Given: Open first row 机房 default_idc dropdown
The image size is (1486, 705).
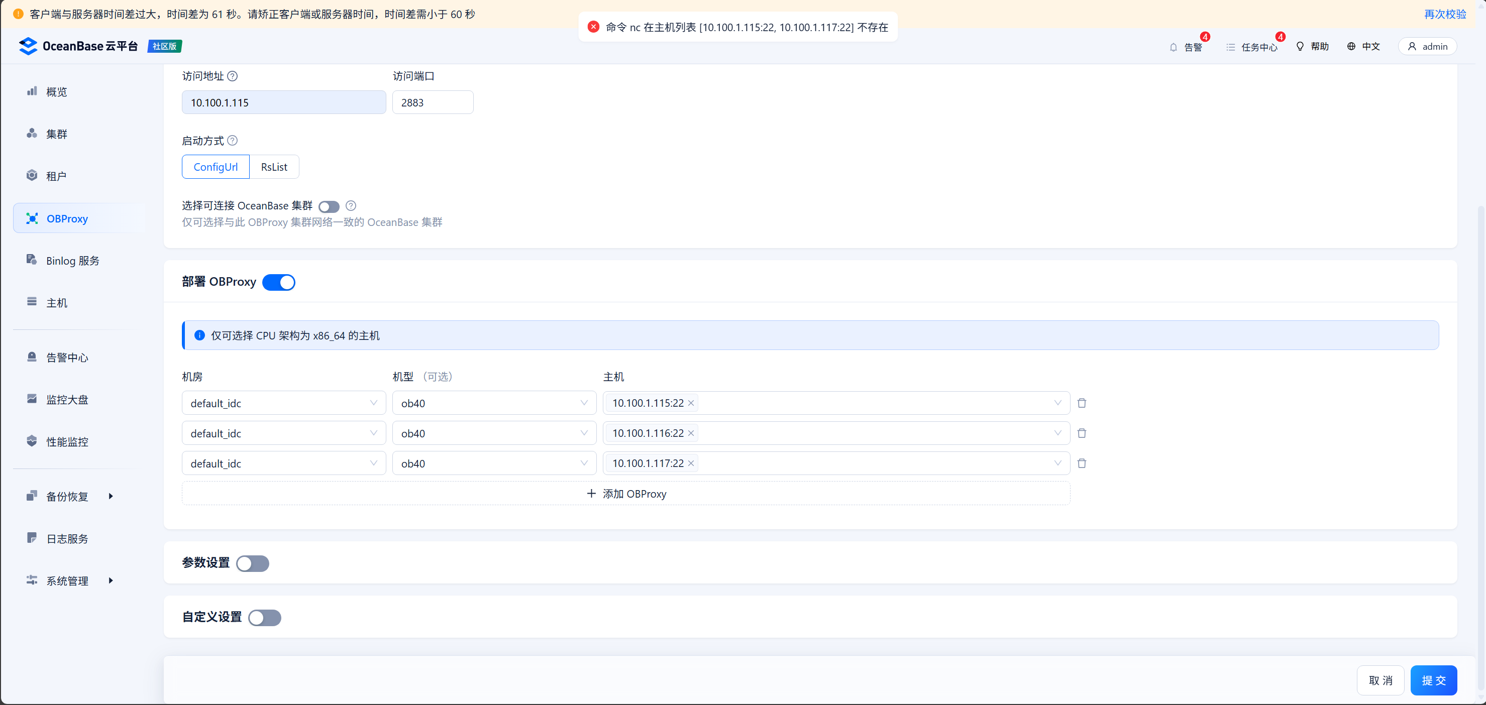Looking at the screenshot, I should pyautogui.click(x=283, y=403).
